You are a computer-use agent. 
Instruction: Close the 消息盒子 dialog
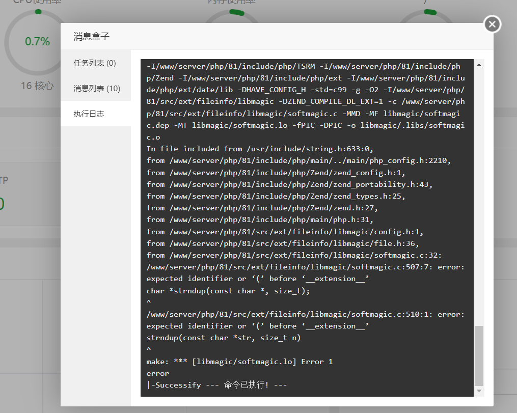point(492,24)
